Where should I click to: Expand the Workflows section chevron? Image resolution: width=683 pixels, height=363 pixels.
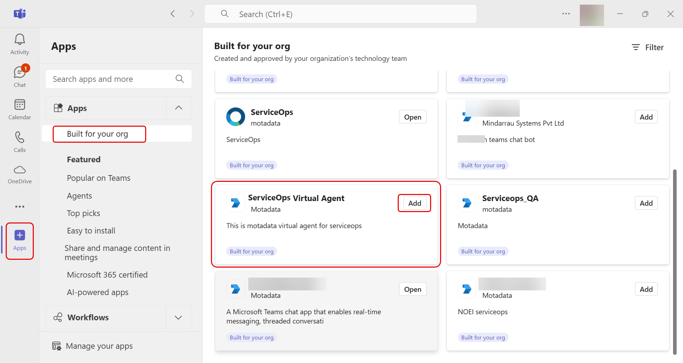tap(179, 317)
